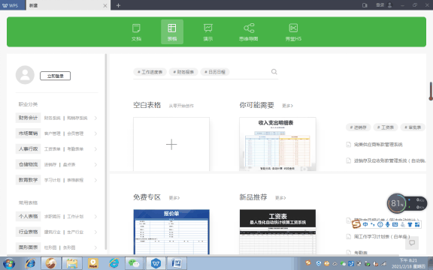
Task: Click 更多 next to 你可能需要
Action: pos(287,106)
